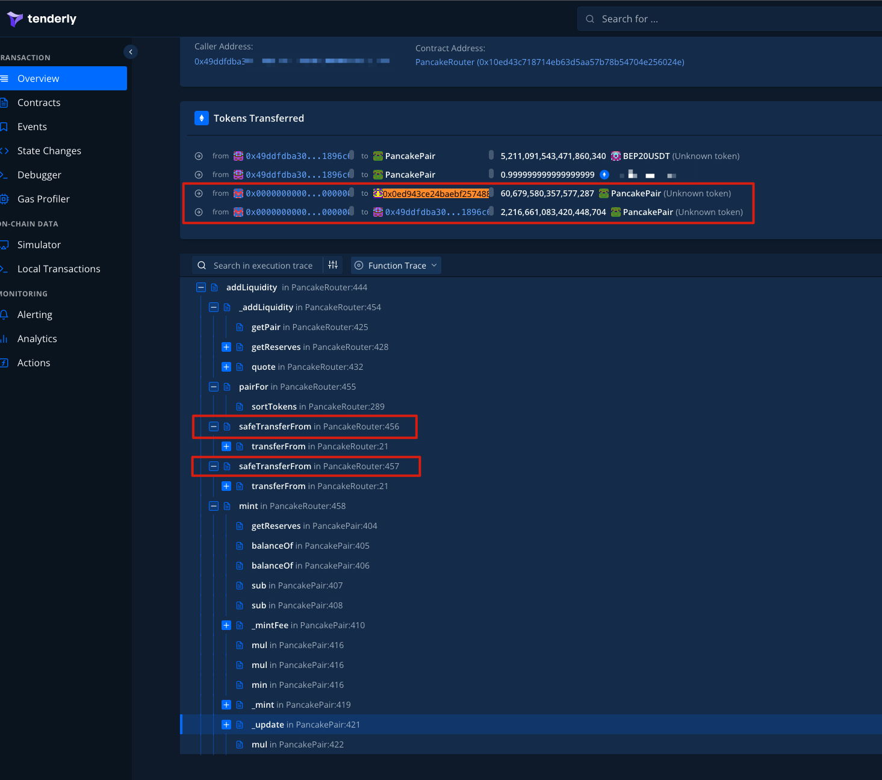Focus Search in execution trace field

coord(263,266)
